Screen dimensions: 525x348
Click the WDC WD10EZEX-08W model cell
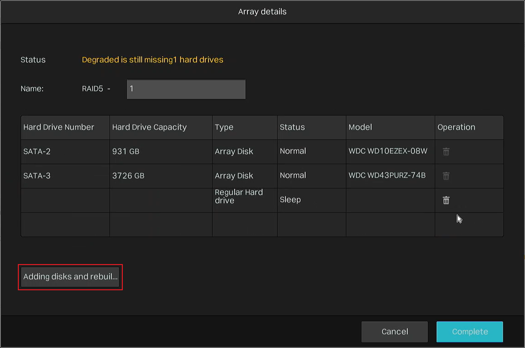click(391, 151)
